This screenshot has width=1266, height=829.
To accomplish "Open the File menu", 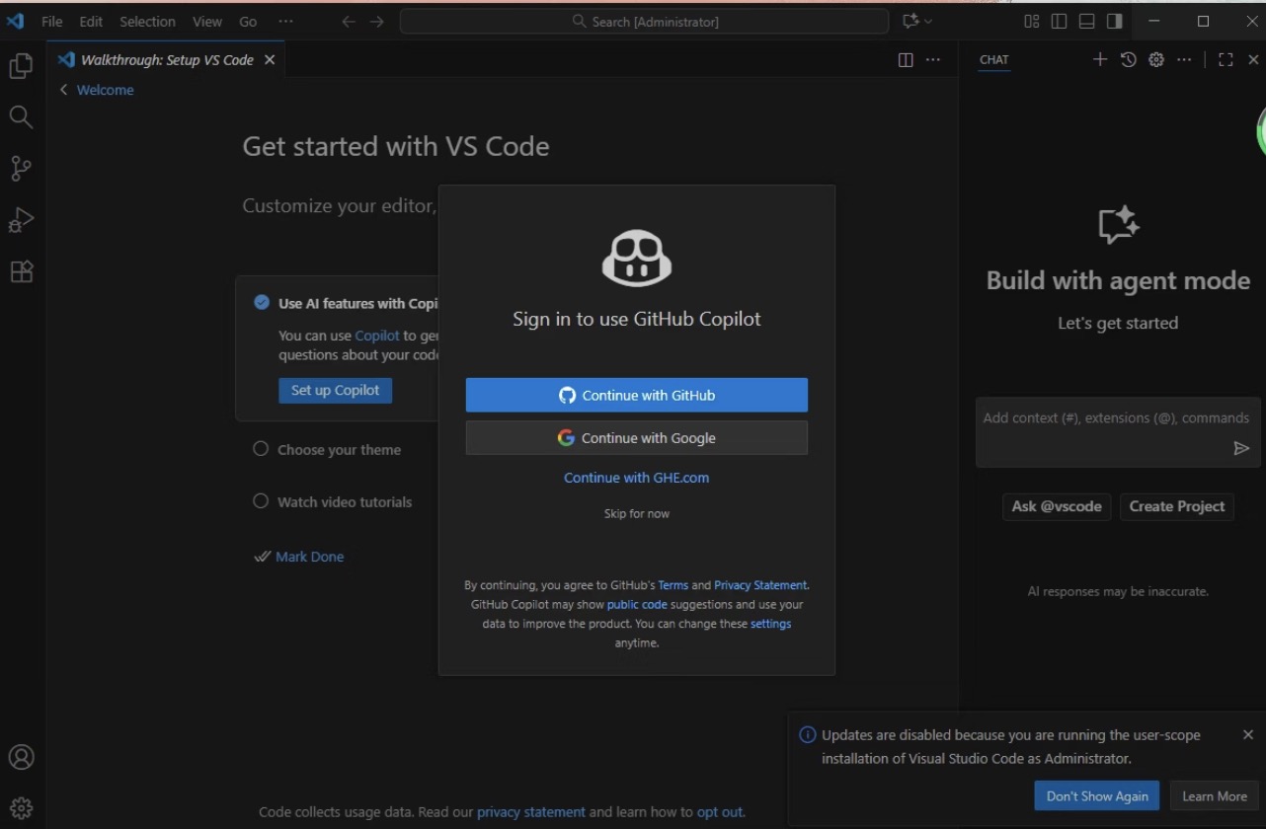I will tap(51, 21).
